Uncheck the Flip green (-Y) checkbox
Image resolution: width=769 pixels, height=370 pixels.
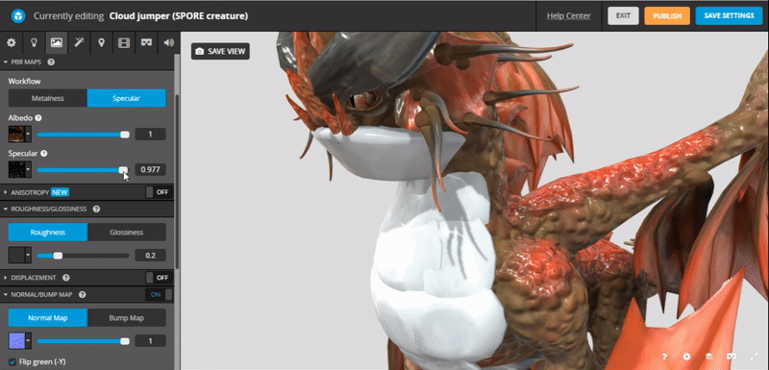tap(12, 362)
